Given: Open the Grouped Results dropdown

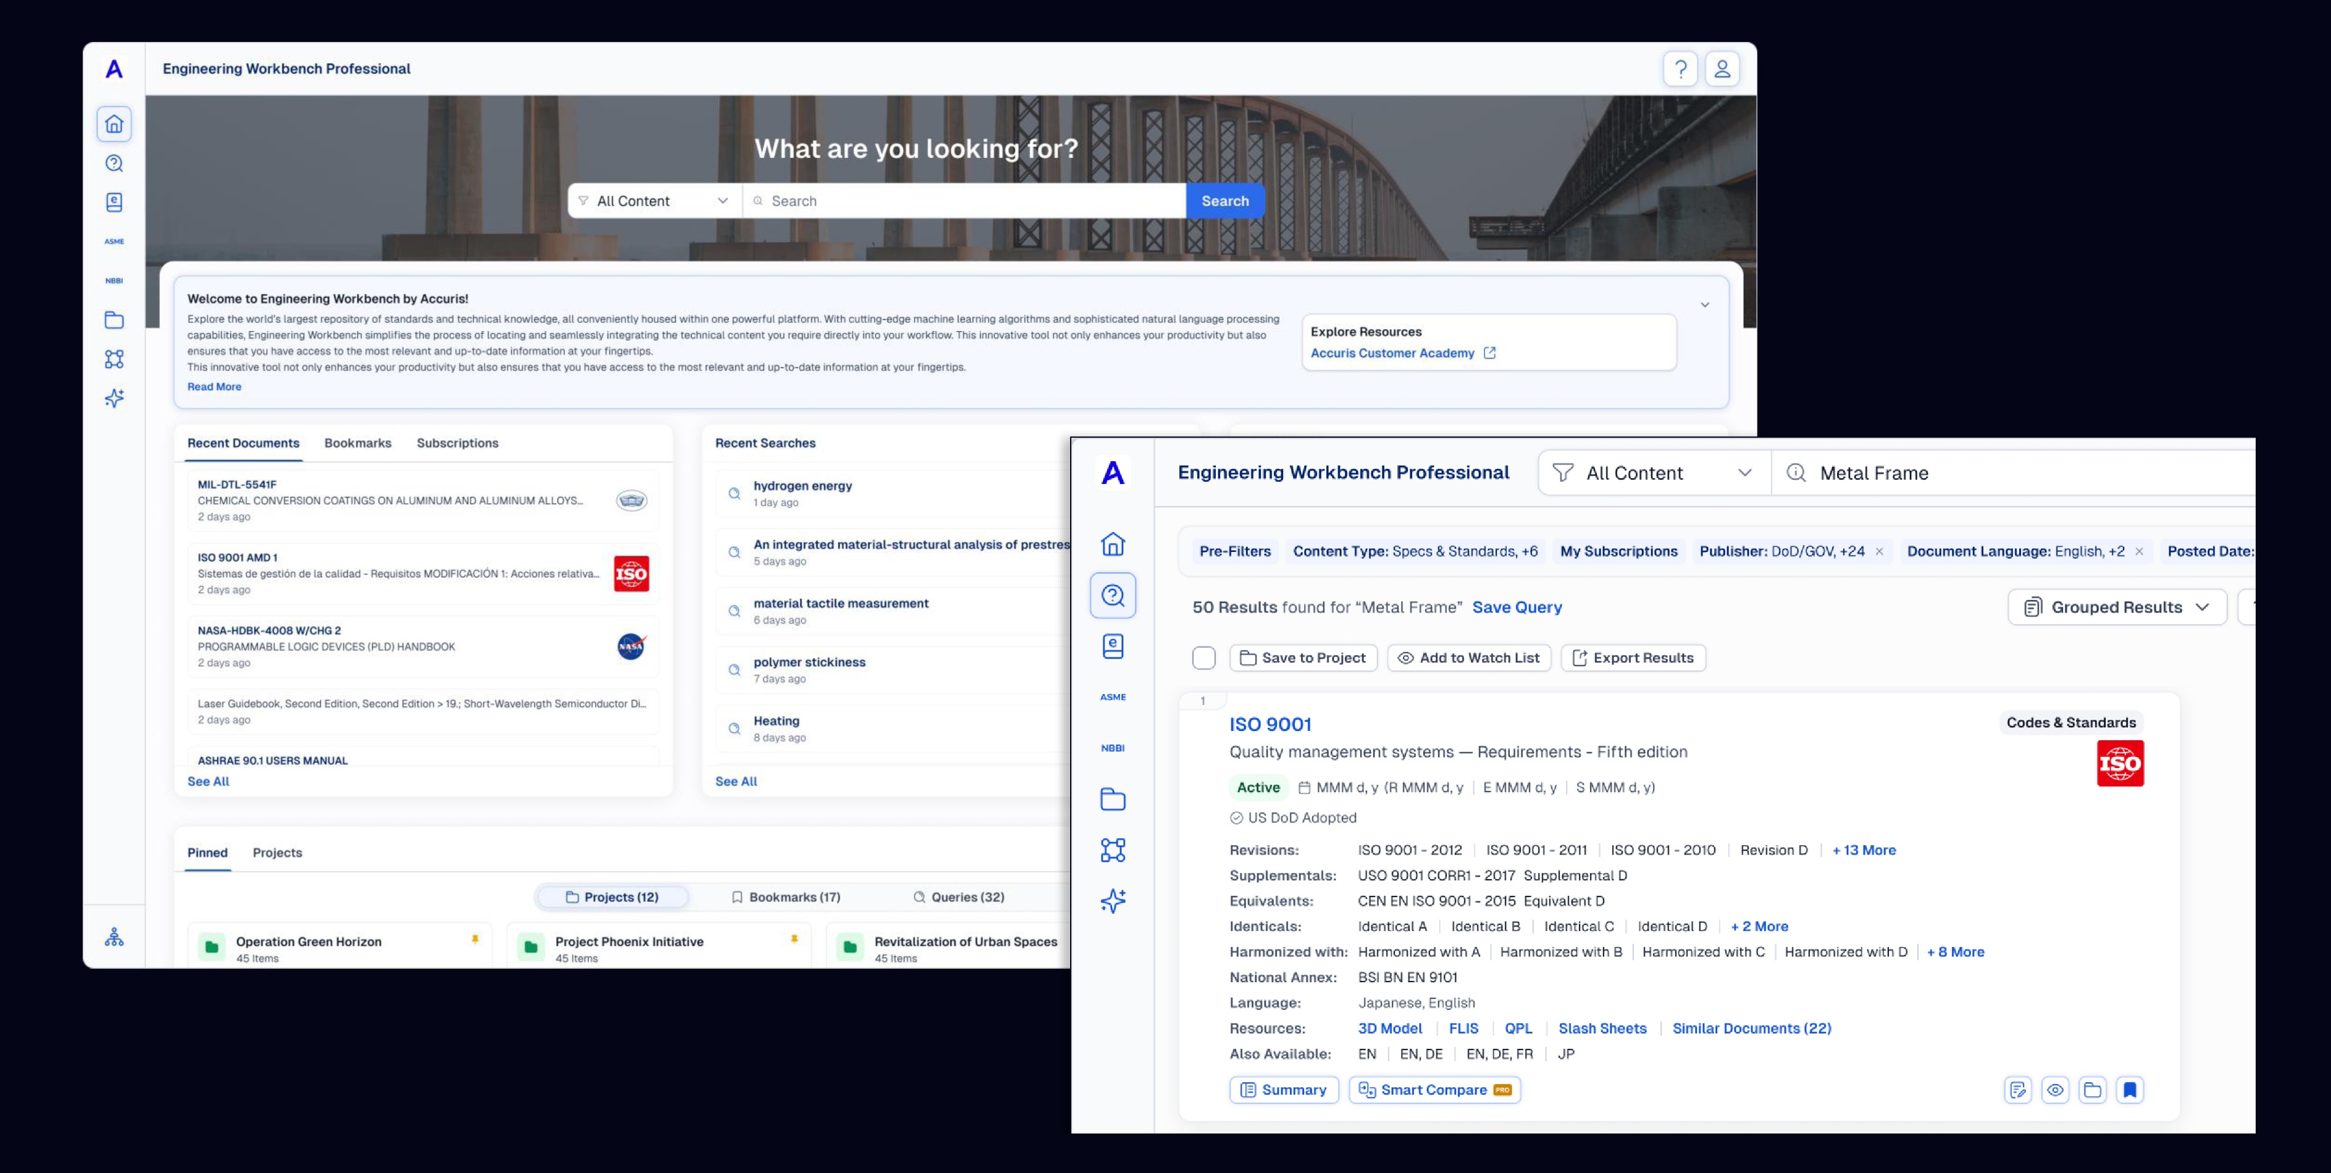Looking at the screenshot, I should [x=2117, y=607].
